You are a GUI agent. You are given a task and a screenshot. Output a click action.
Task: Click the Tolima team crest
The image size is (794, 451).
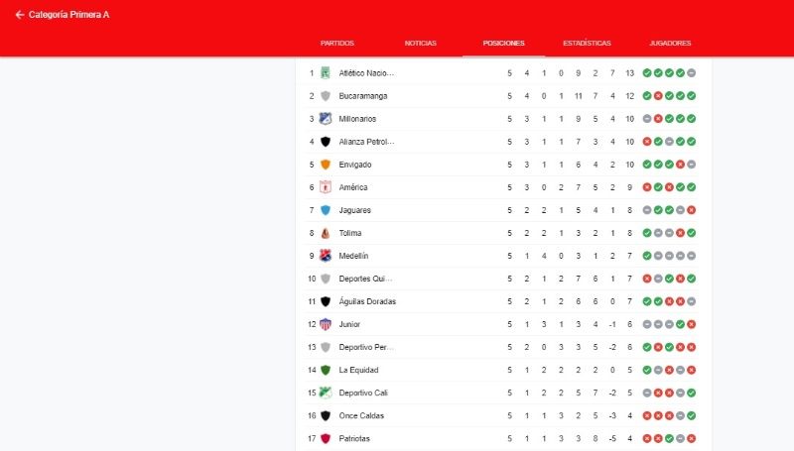[326, 233]
